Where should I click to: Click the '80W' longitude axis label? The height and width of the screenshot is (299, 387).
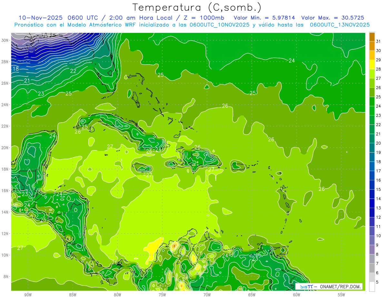[x=117, y=295]
